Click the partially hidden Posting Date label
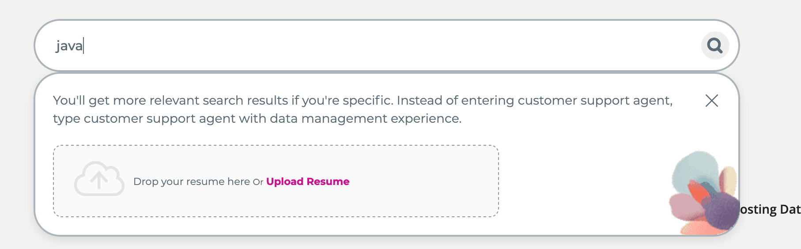801x249 pixels. click(770, 209)
